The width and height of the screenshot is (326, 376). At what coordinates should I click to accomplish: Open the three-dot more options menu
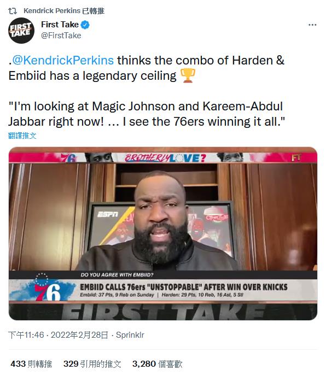click(x=312, y=25)
